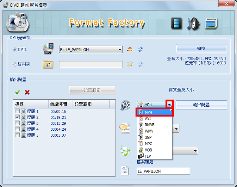Viewport: 237px width, 187px height.
Task: Click the 輸出配置 button
Action: tap(201, 105)
